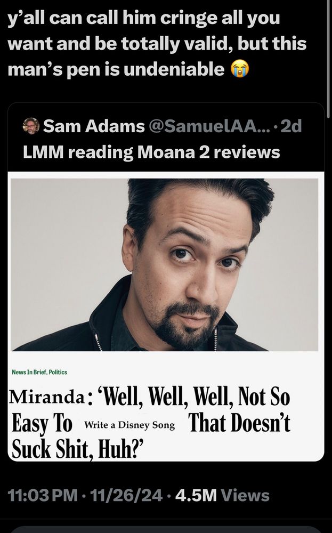
Task: Click the line 'man's pen is undeniable'
Action: 116,69
